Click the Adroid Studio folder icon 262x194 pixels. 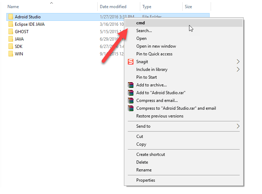(11, 17)
